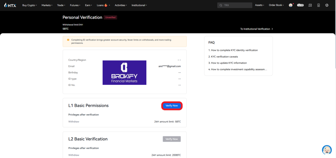Screen dimensions: 336x158
Task: Focus the TRX search input field
Action: [x=237, y=5]
